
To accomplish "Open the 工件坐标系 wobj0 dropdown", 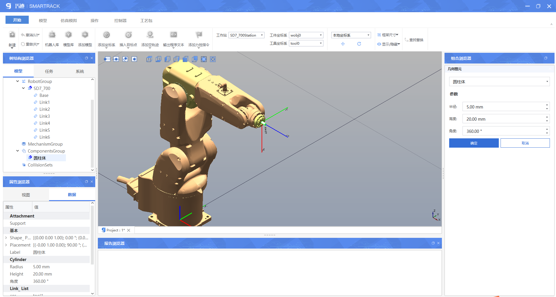I will coord(306,35).
